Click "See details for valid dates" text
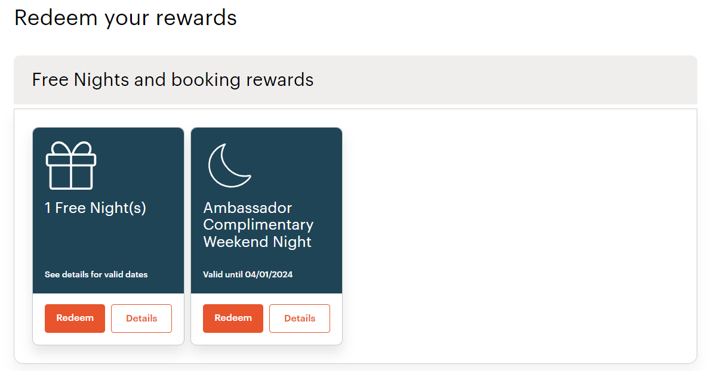 [96, 274]
